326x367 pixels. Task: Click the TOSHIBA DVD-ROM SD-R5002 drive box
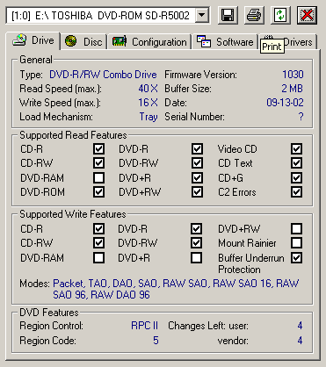click(x=107, y=15)
